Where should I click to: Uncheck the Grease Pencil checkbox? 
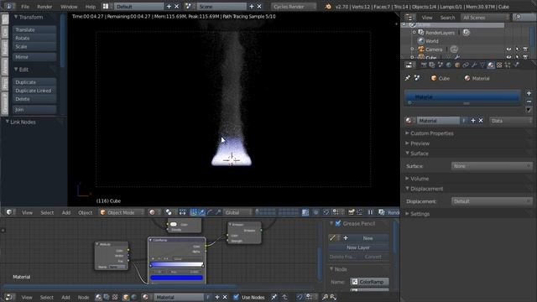(x=338, y=224)
